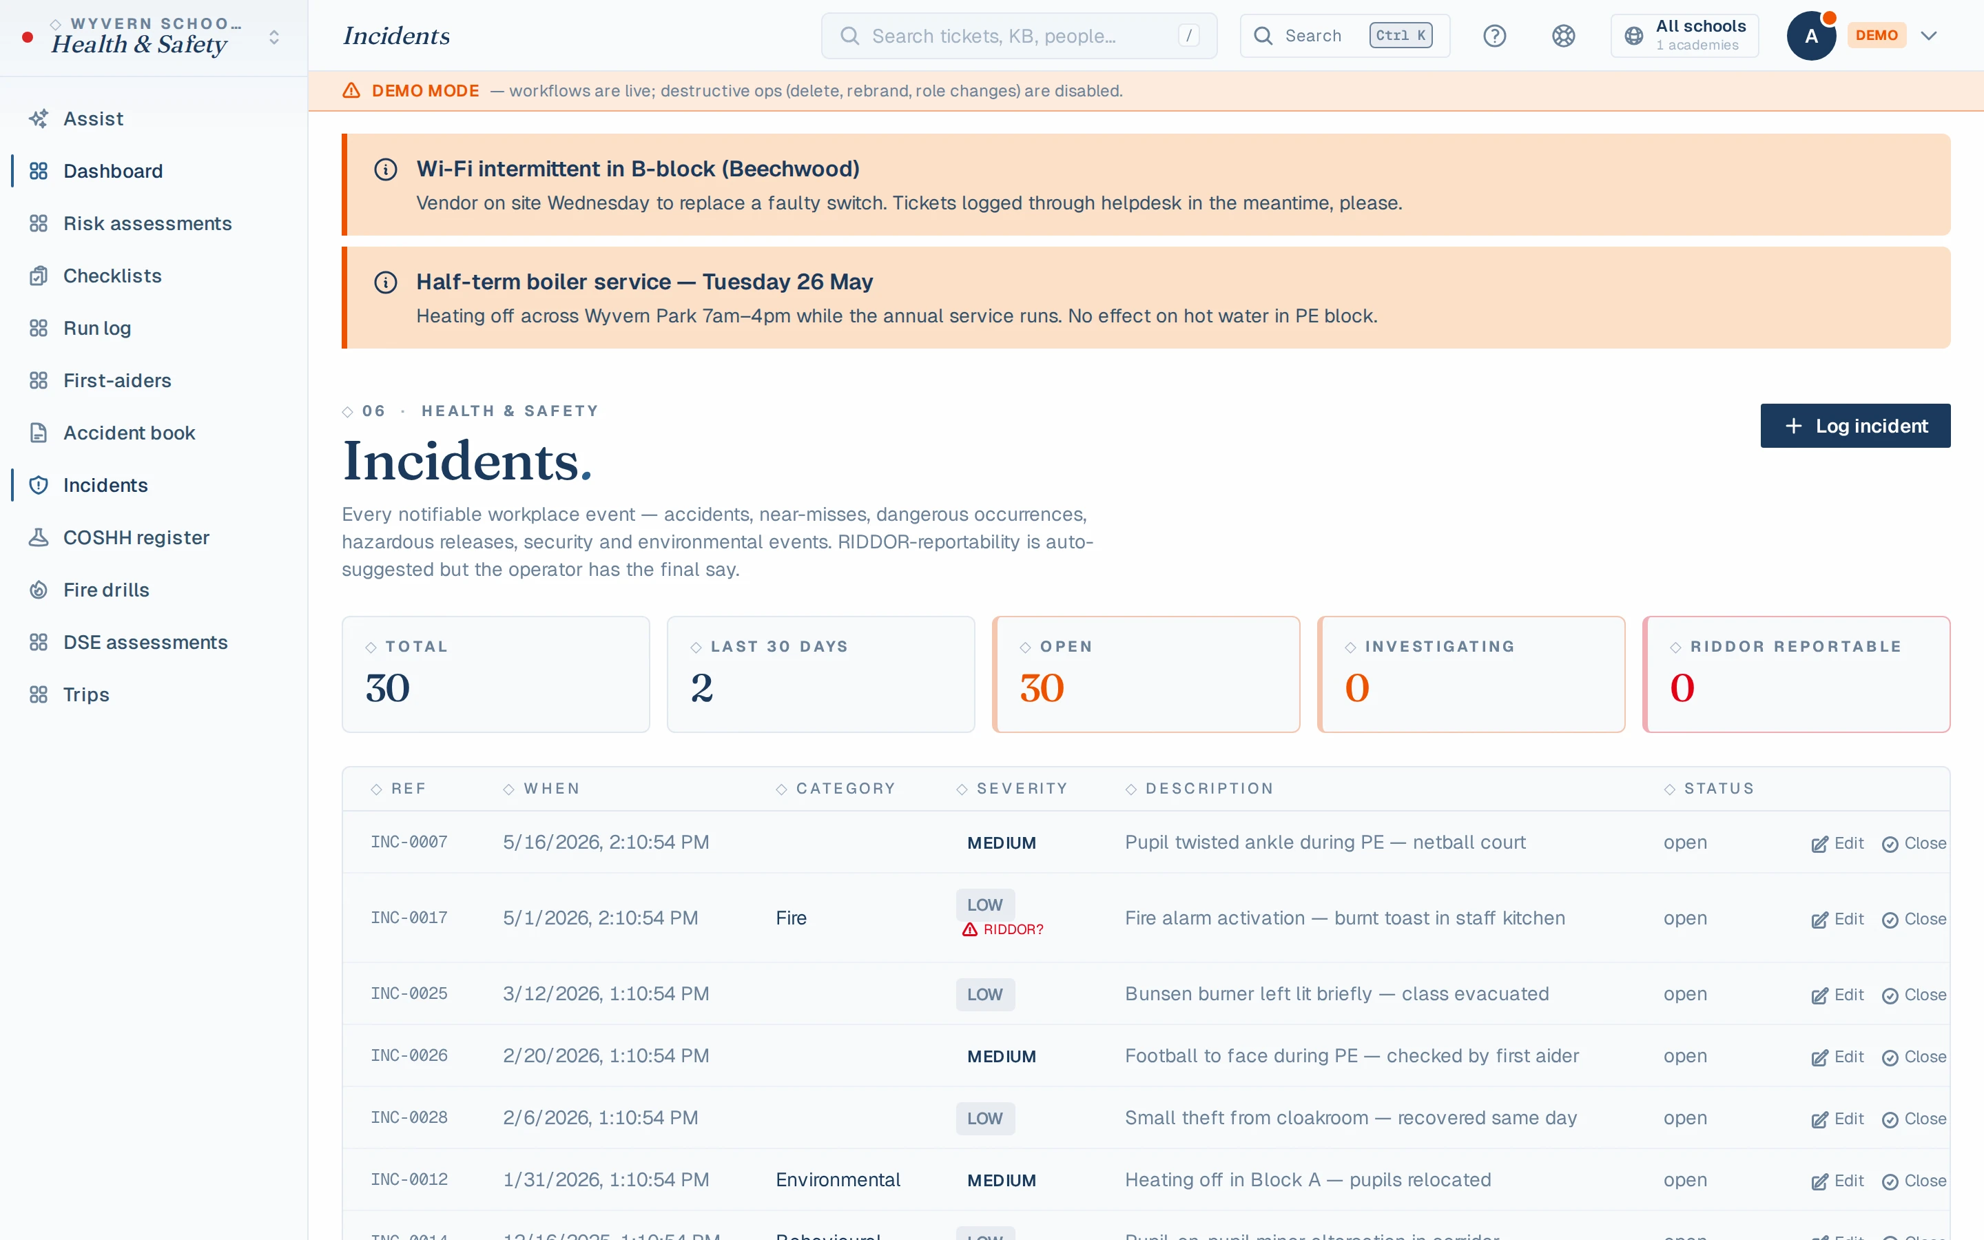Viewport: 1984px width, 1240px height.
Task: Click the 3/12/2026, 1:10:54 PM timestamp
Action: click(606, 994)
